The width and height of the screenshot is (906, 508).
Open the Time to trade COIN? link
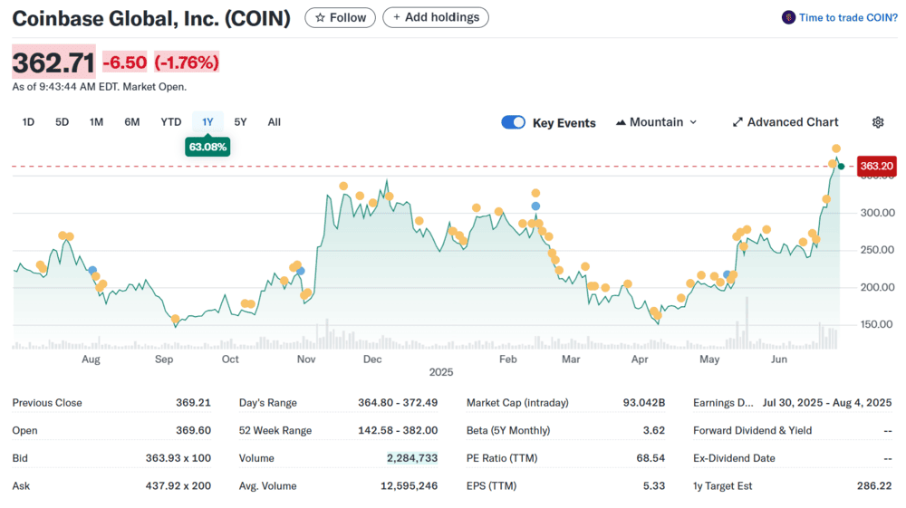[848, 17]
